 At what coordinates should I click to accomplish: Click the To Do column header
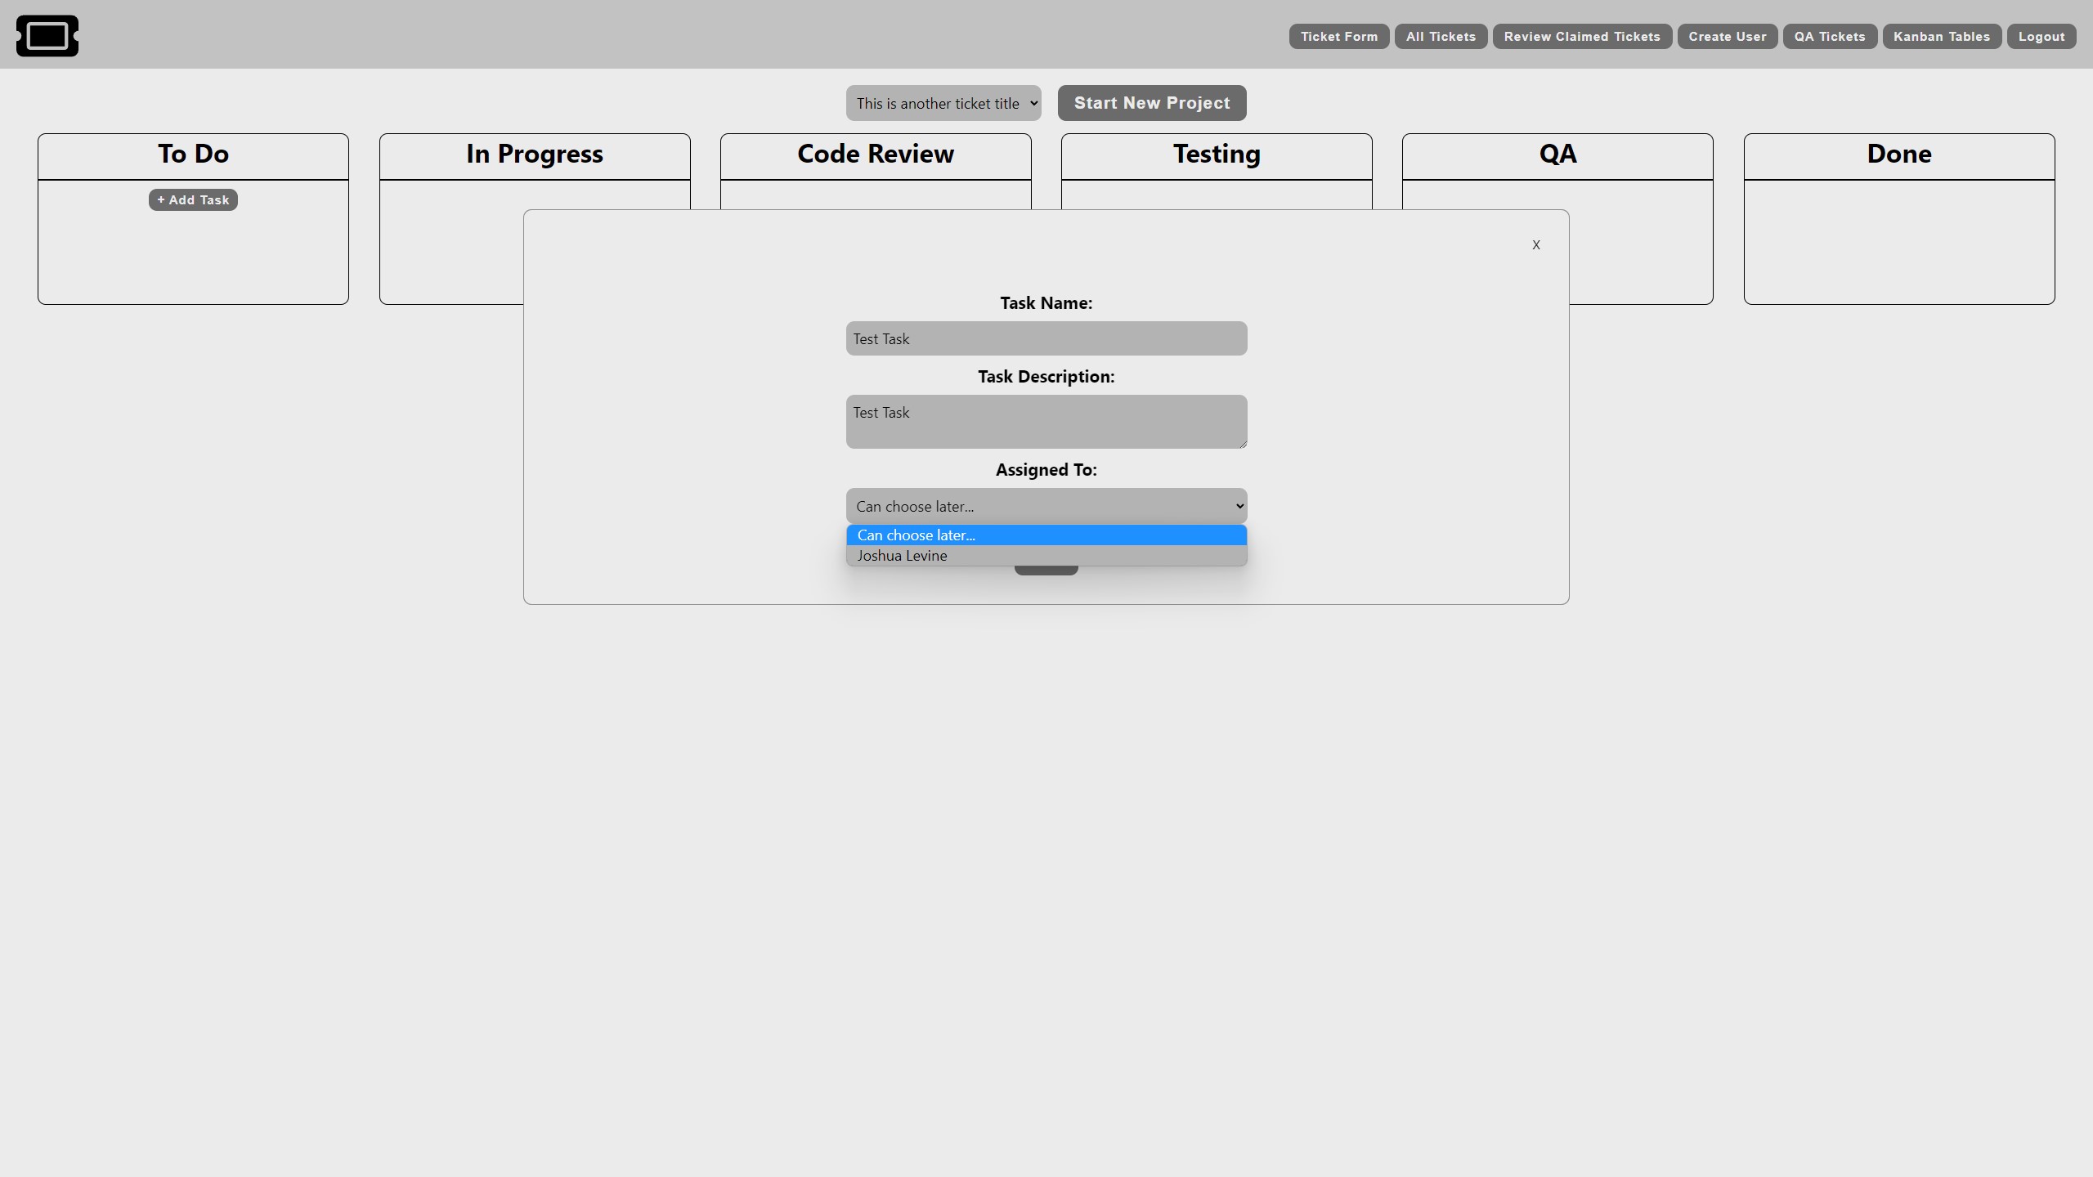click(x=193, y=152)
